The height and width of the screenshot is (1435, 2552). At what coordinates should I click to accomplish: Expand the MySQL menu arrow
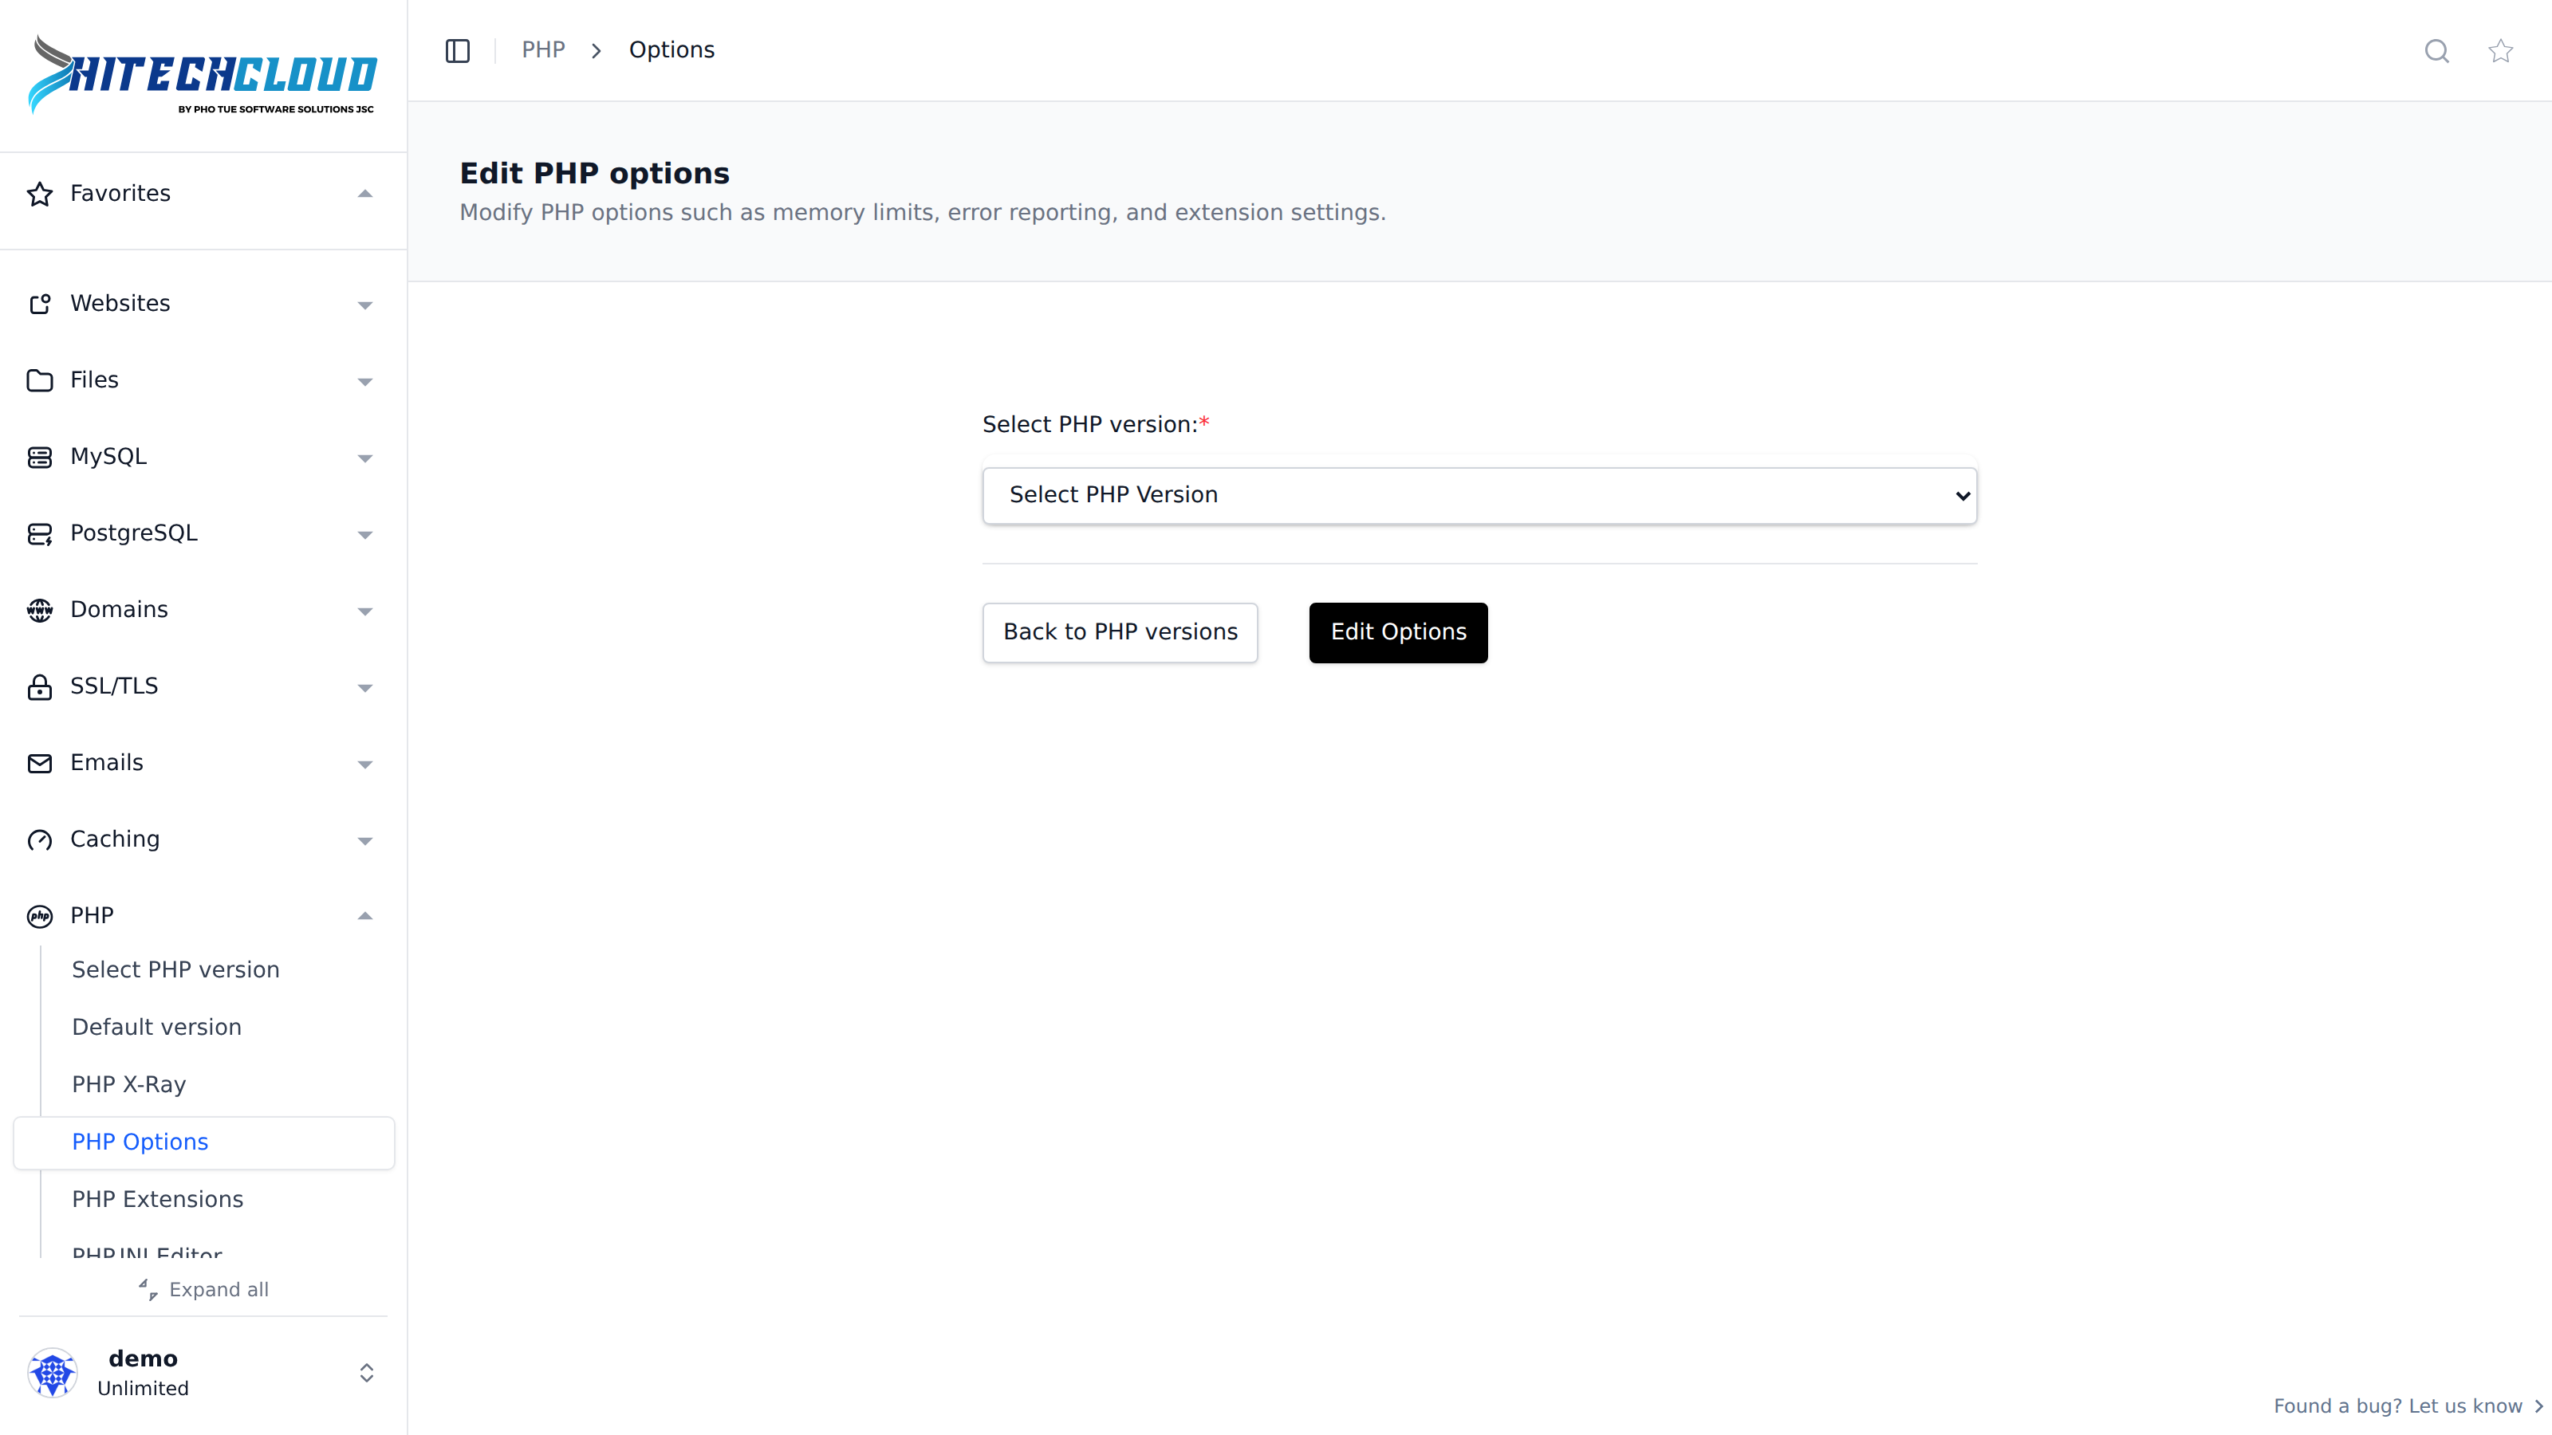tap(364, 458)
